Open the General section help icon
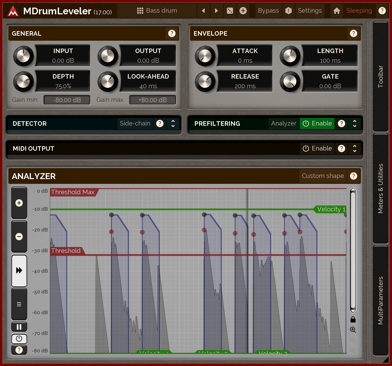Viewport: 392px width, 366px height. tap(172, 33)
